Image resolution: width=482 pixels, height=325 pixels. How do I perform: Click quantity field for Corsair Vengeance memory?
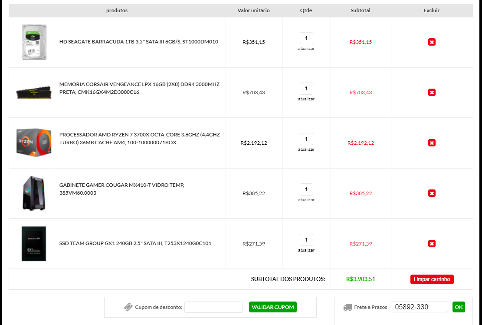[x=306, y=89]
